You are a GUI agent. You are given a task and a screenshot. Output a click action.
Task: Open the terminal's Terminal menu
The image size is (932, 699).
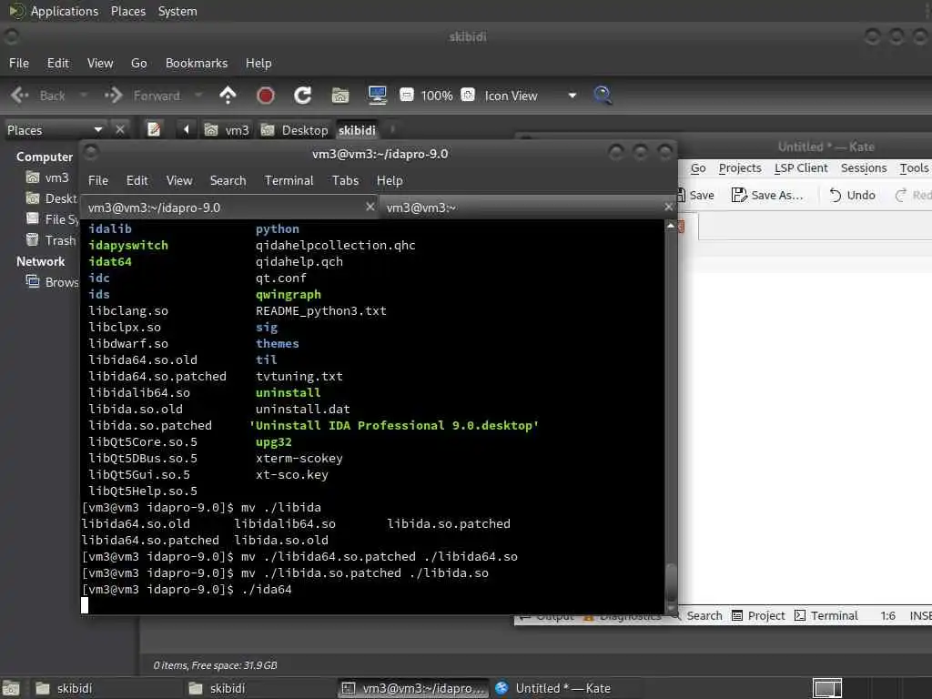[289, 180]
